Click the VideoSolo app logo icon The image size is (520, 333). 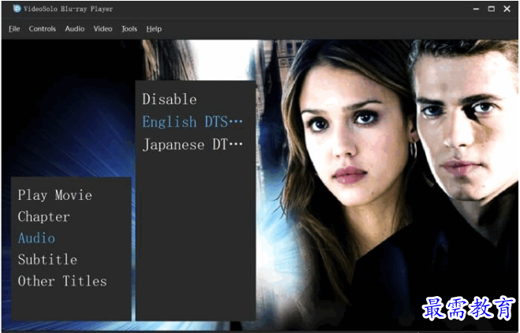17,9
